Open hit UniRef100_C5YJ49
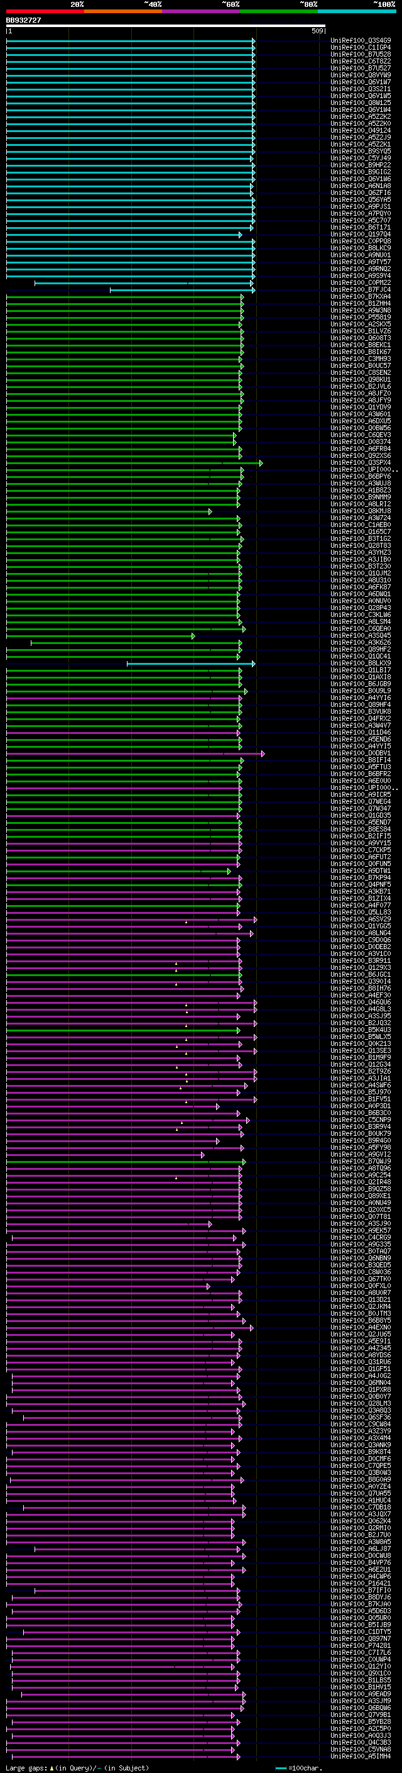This screenshot has width=402, height=1773. point(361,158)
